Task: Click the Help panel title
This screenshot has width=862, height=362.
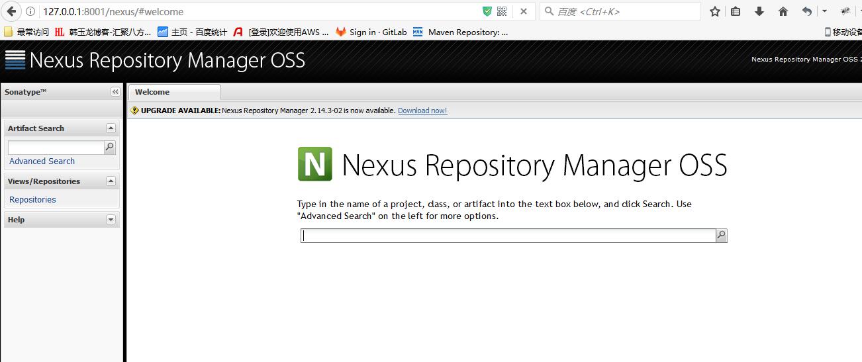Action: (x=16, y=220)
